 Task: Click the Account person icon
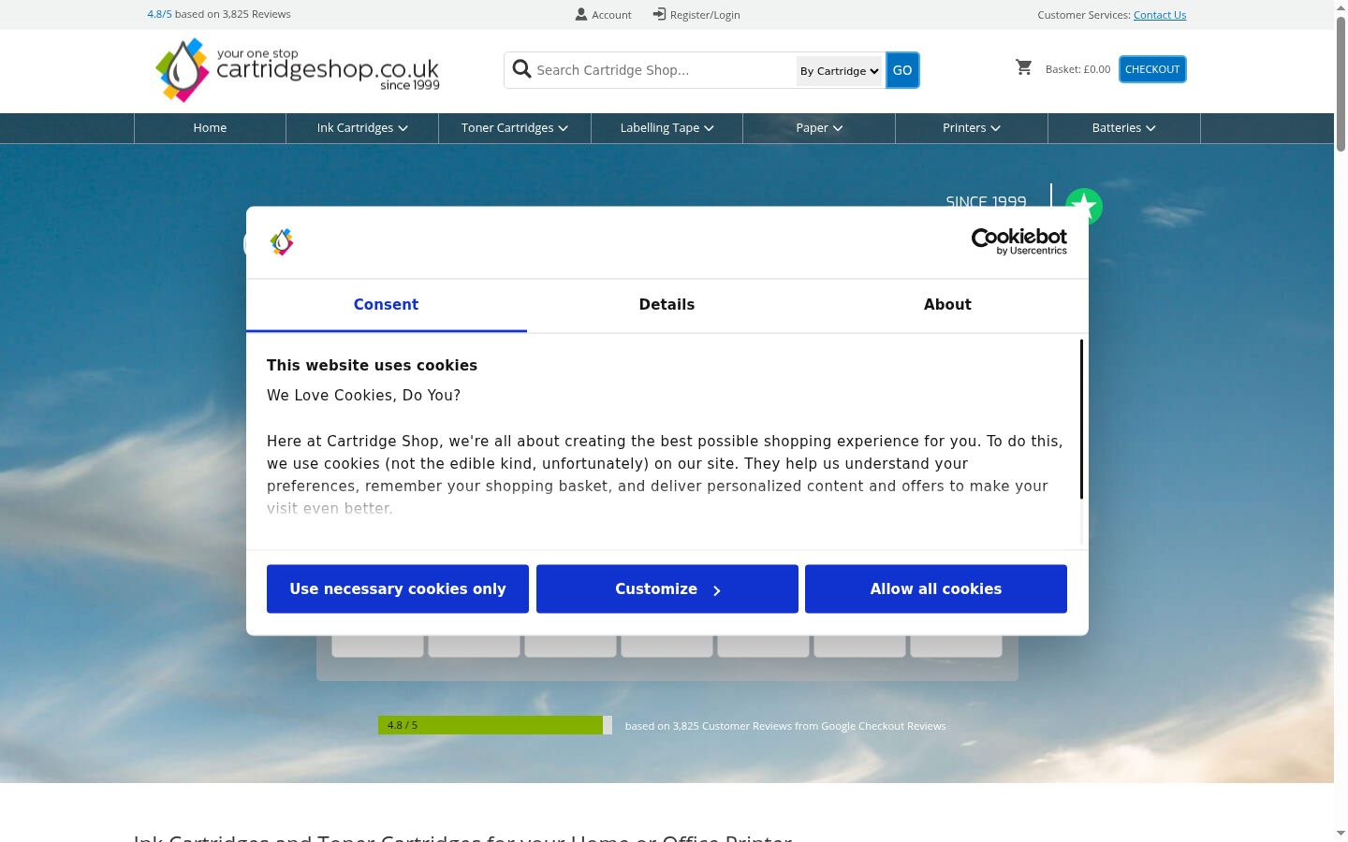click(581, 14)
